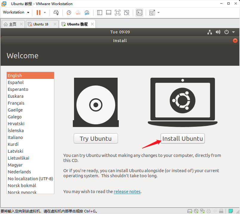This screenshot has width=240, height=214.
Task: Click the Try Ubuntu button
Action: pyautogui.click(x=96, y=138)
